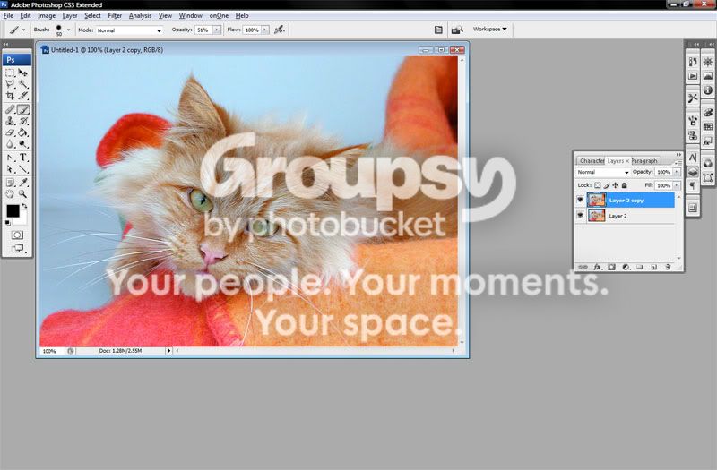Image resolution: width=717 pixels, height=470 pixels.
Task: Click the Paragraph pilcrow icon in dock
Action: (693, 185)
